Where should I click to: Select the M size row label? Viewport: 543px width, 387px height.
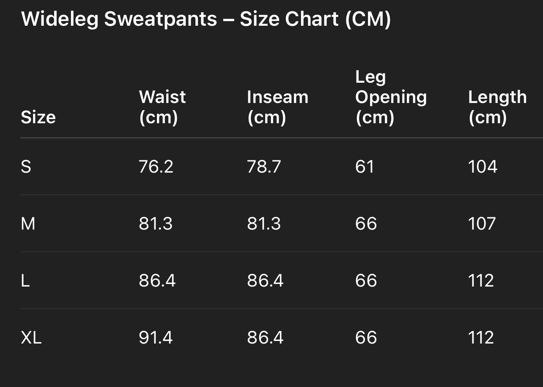pyautogui.click(x=28, y=224)
